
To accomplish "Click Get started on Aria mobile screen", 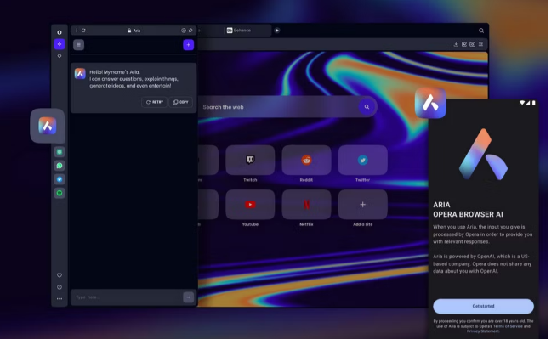I will (x=483, y=306).
